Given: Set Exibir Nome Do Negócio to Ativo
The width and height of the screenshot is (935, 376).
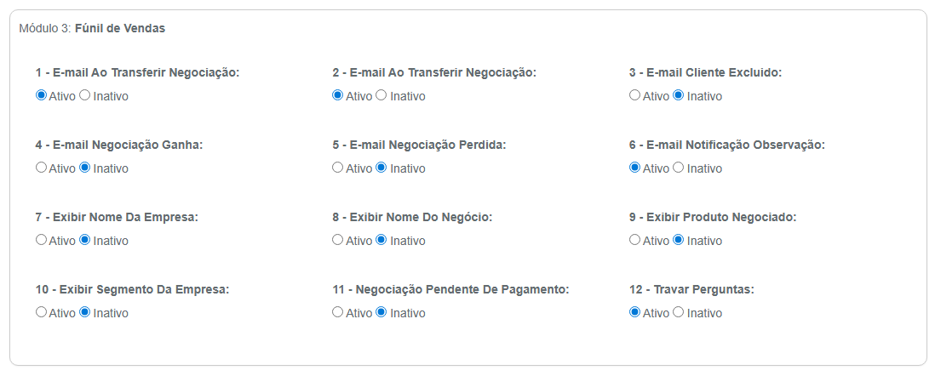Looking at the screenshot, I should click(x=337, y=240).
